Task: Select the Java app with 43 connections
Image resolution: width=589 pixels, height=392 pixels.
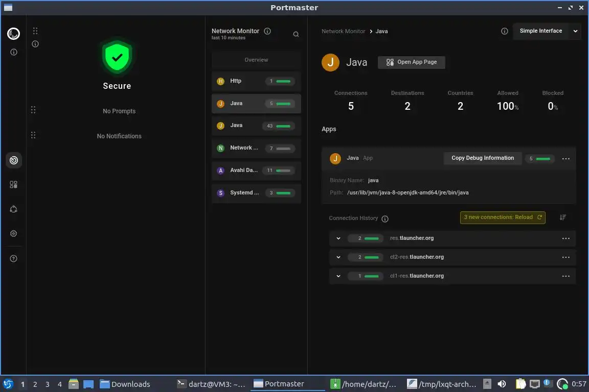Action: point(256,126)
